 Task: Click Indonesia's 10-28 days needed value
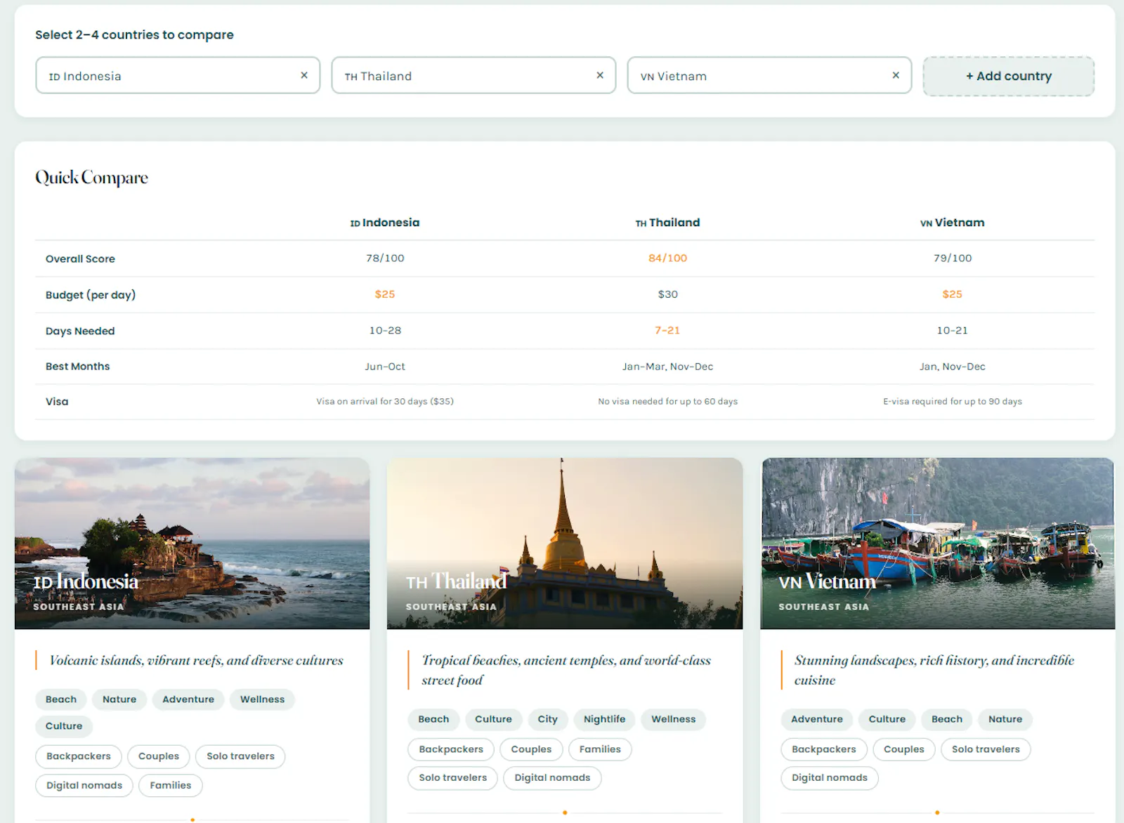[x=385, y=330]
